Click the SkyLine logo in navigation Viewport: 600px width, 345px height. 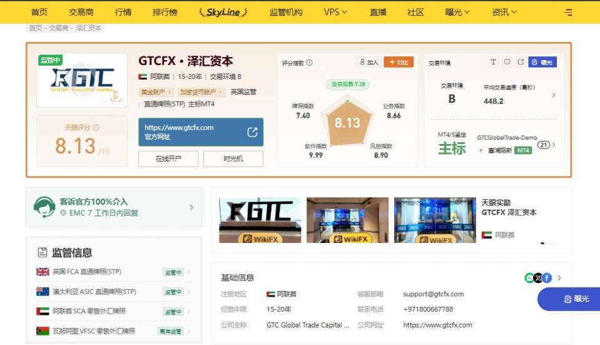pos(223,13)
